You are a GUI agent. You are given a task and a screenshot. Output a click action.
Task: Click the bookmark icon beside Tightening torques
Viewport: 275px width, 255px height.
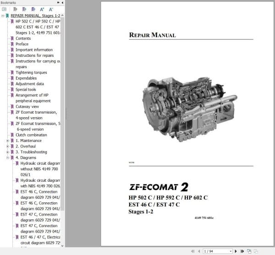pyautogui.click(x=12, y=72)
